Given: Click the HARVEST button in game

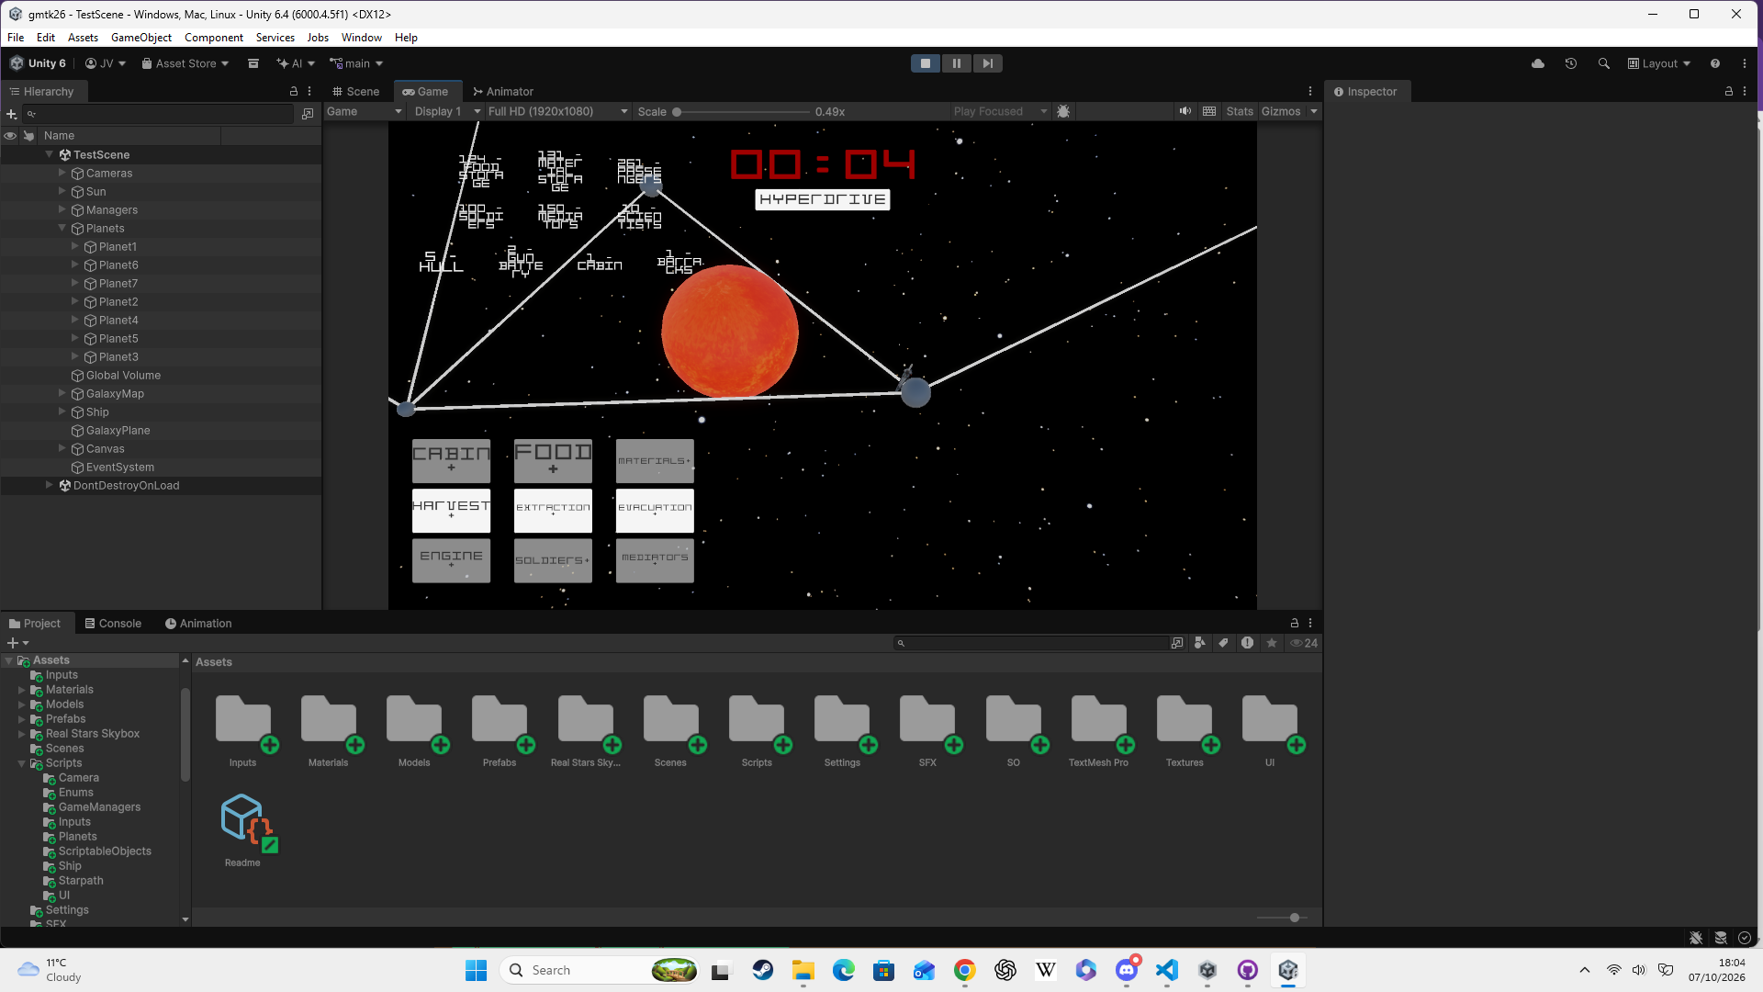Looking at the screenshot, I should coord(451,510).
